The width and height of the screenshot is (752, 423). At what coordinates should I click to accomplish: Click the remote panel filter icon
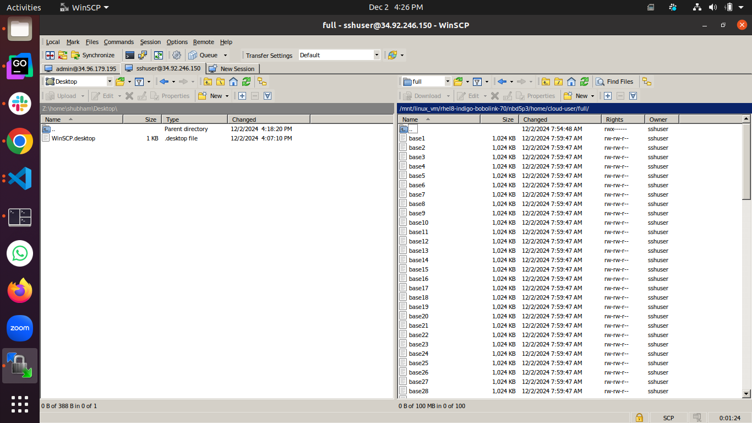(477, 82)
